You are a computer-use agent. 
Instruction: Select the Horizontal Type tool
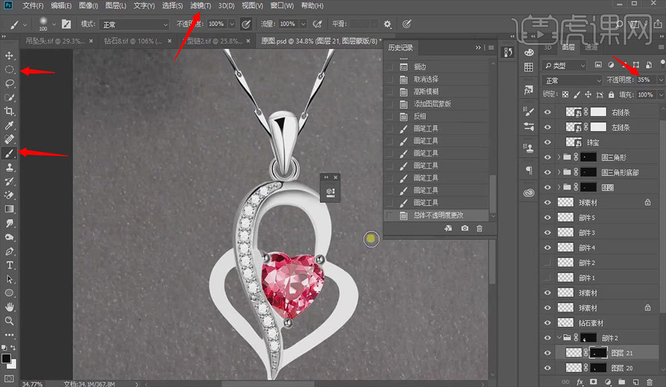[9, 265]
